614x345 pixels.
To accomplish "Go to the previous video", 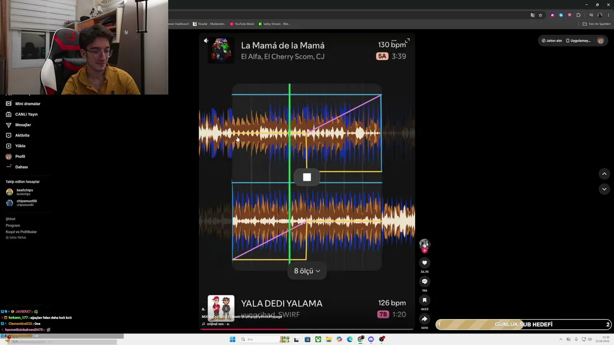I will pos(604,174).
